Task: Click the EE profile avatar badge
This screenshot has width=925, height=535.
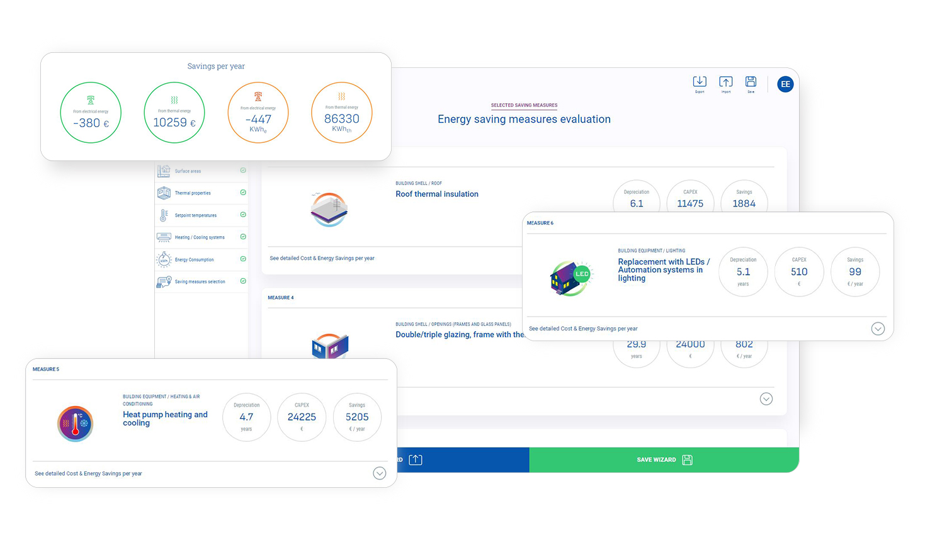Action: 785,84
